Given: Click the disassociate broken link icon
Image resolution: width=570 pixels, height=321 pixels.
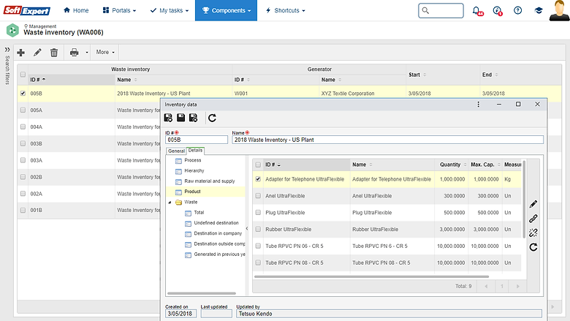Looking at the screenshot, I should 533,233.
